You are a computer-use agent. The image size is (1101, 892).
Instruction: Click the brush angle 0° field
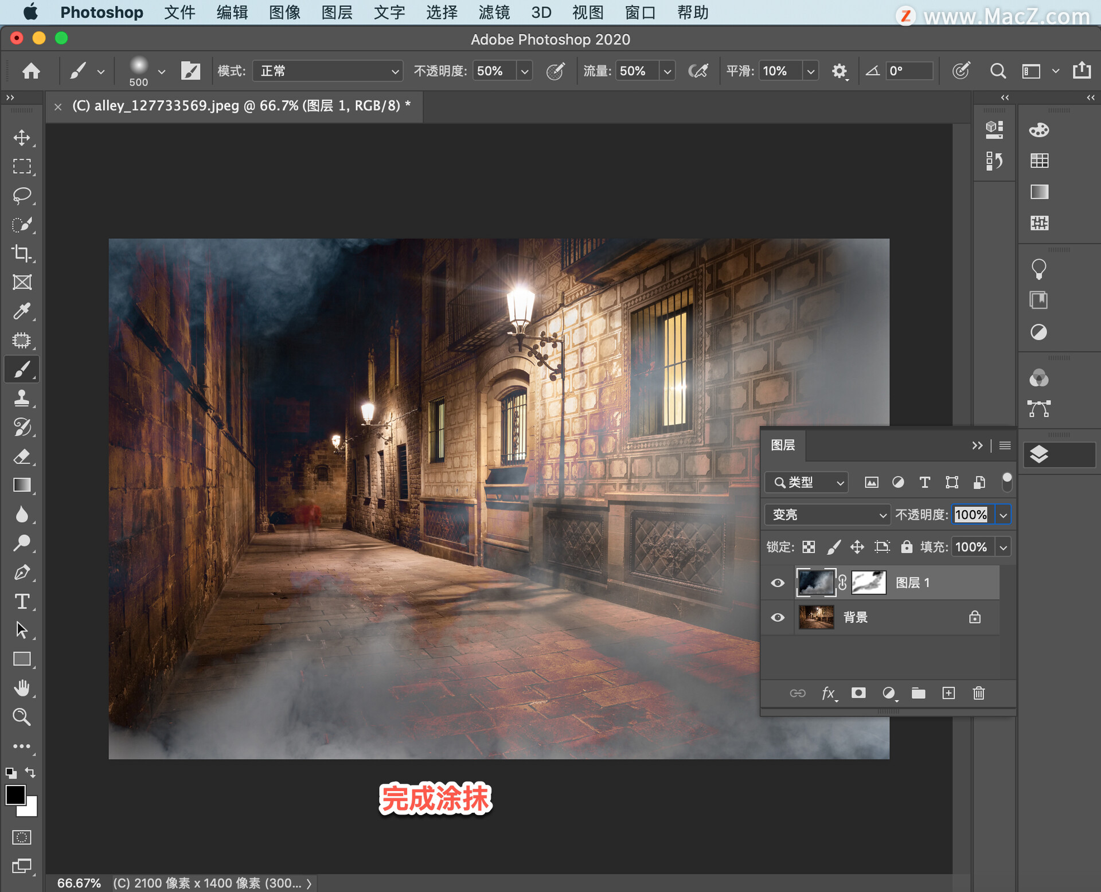pyautogui.click(x=909, y=71)
